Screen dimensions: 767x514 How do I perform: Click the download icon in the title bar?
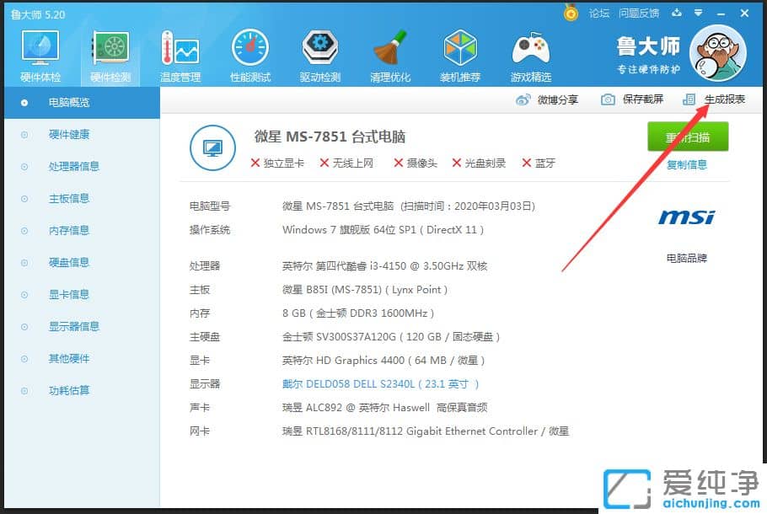(x=677, y=13)
